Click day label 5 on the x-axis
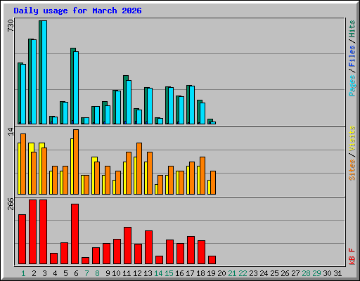Viewport: 360px width, 281px height. coord(65,273)
